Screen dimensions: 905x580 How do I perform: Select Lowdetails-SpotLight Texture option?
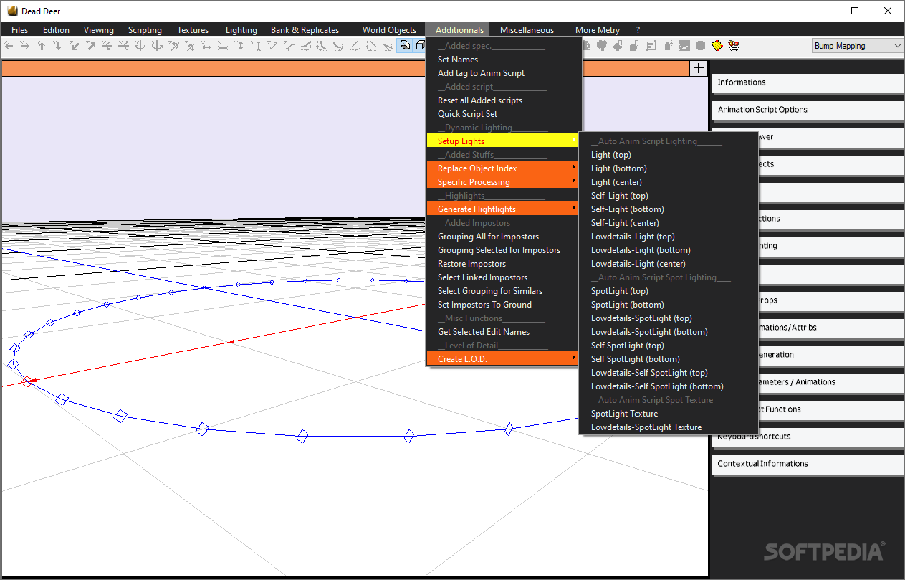(646, 427)
